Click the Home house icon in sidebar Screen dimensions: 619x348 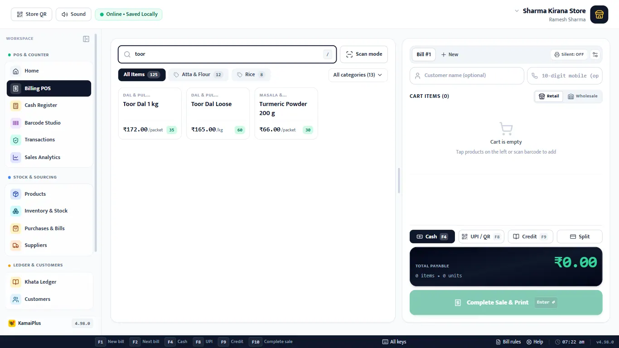click(16, 71)
